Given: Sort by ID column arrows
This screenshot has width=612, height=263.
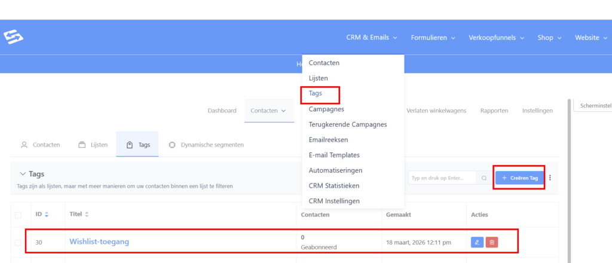Looking at the screenshot, I should pyautogui.click(x=47, y=214).
